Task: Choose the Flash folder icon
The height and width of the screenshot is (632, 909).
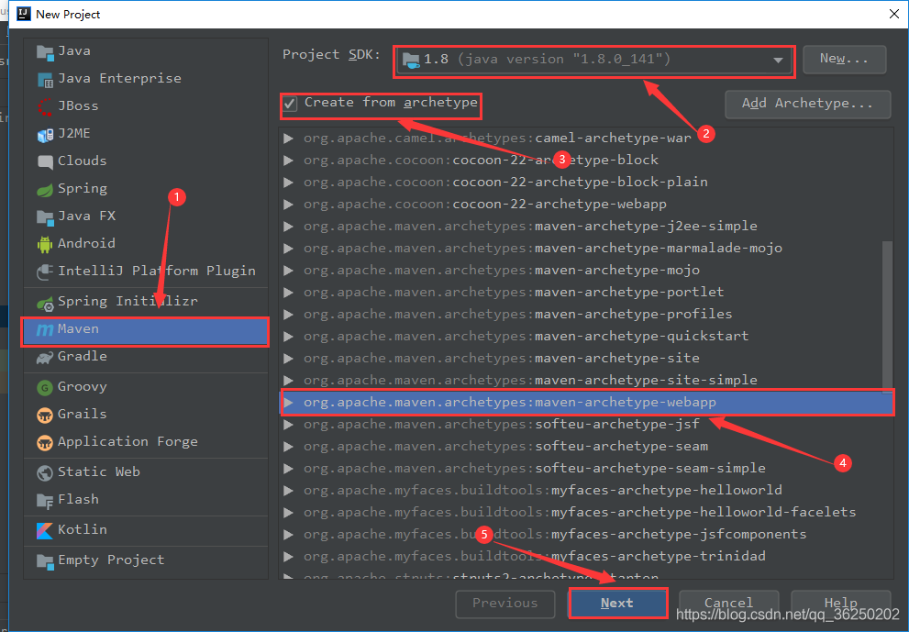Action: 45,501
